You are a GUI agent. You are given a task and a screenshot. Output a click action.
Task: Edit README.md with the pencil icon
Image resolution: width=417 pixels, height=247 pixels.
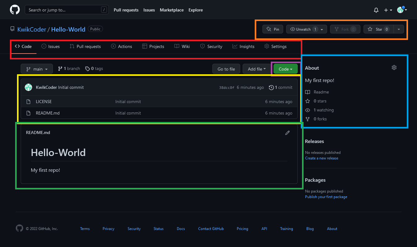(287, 133)
